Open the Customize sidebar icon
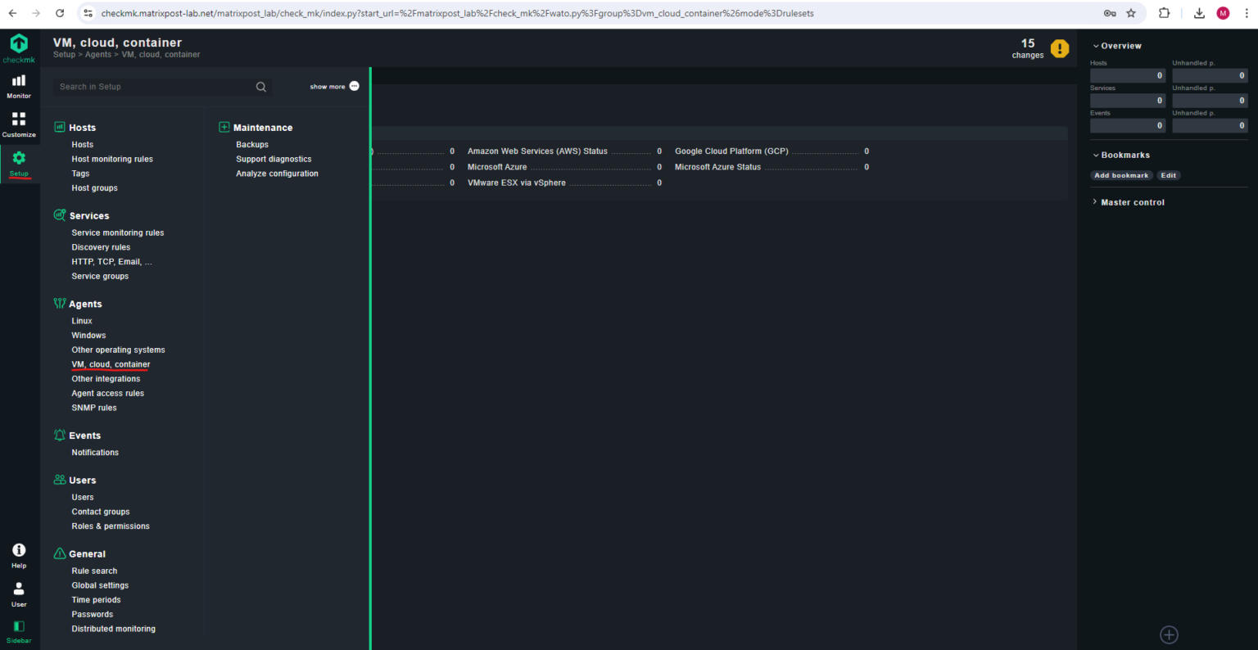The image size is (1258, 650). click(18, 123)
